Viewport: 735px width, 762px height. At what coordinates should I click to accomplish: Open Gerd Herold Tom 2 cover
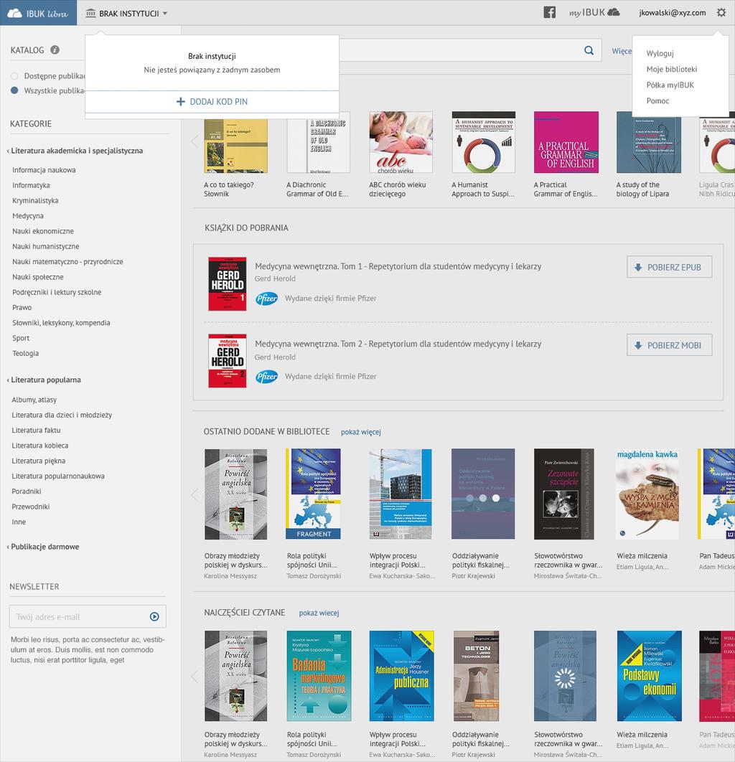point(228,361)
